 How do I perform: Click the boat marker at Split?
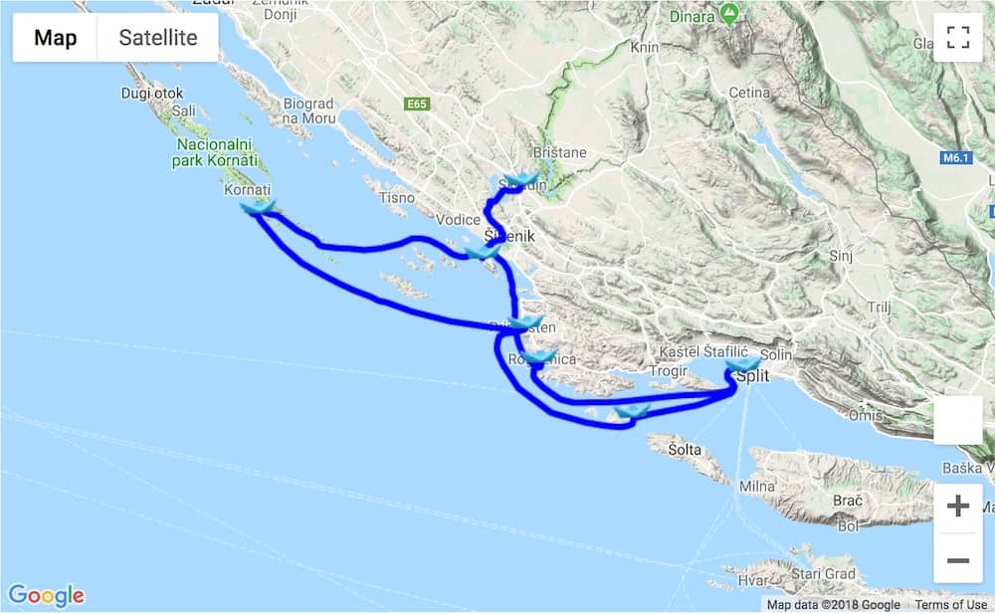[743, 365]
